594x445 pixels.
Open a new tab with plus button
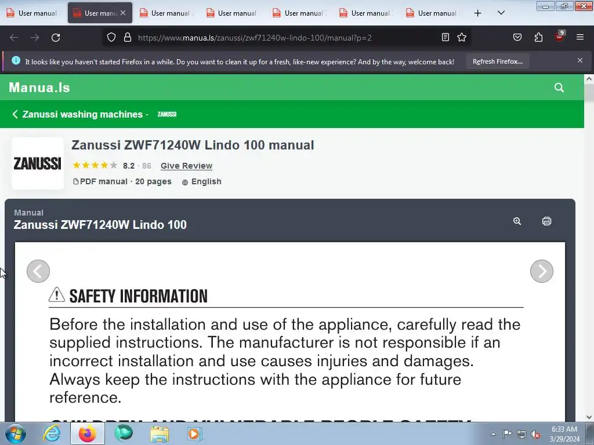(478, 13)
